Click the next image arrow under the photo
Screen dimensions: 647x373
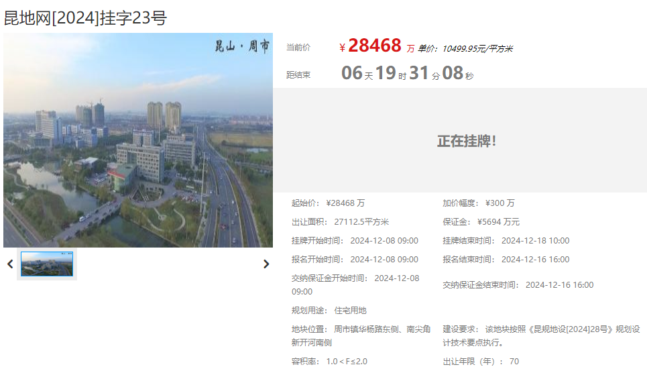[266, 264]
